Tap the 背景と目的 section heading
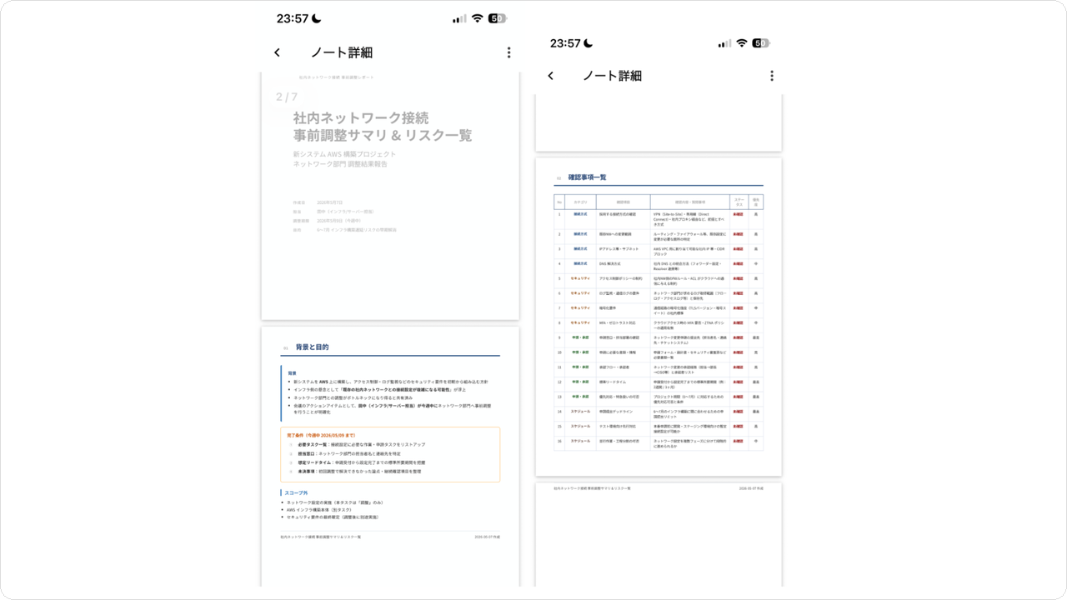 pyautogui.click(x=312, y=347)
